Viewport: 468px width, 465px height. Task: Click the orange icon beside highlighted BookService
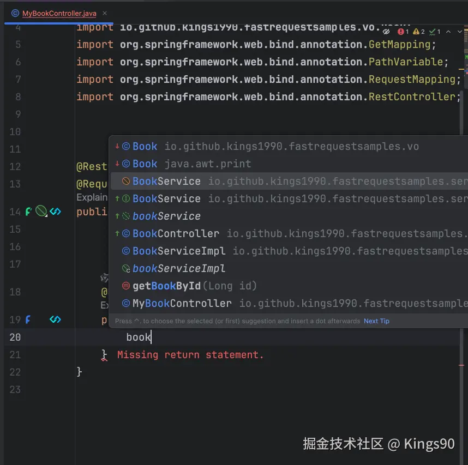pos(126,181)
